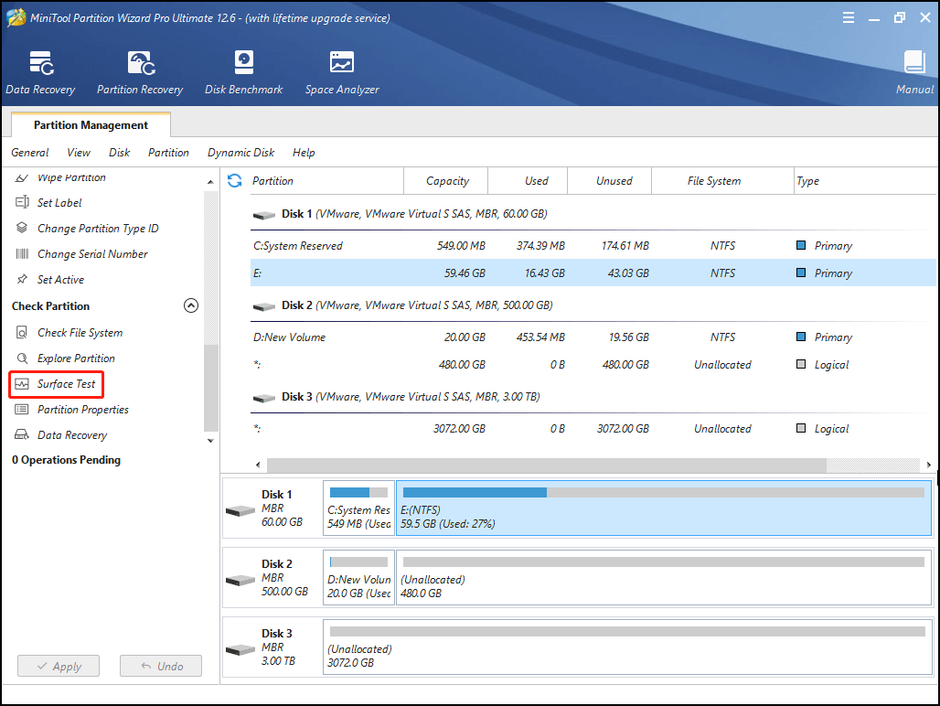This screenshot has width=940, height=706.
Task: Choose Change Partition Type ID
Action: (x=98, y=229)
